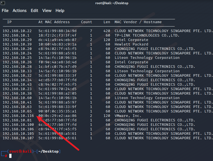Click the terminal icon in the title bar
This screenshot has height=161, width=213.
(3, 3)
